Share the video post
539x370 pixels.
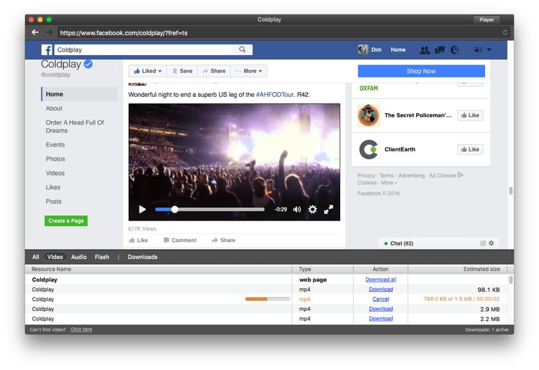click(224, 240)
